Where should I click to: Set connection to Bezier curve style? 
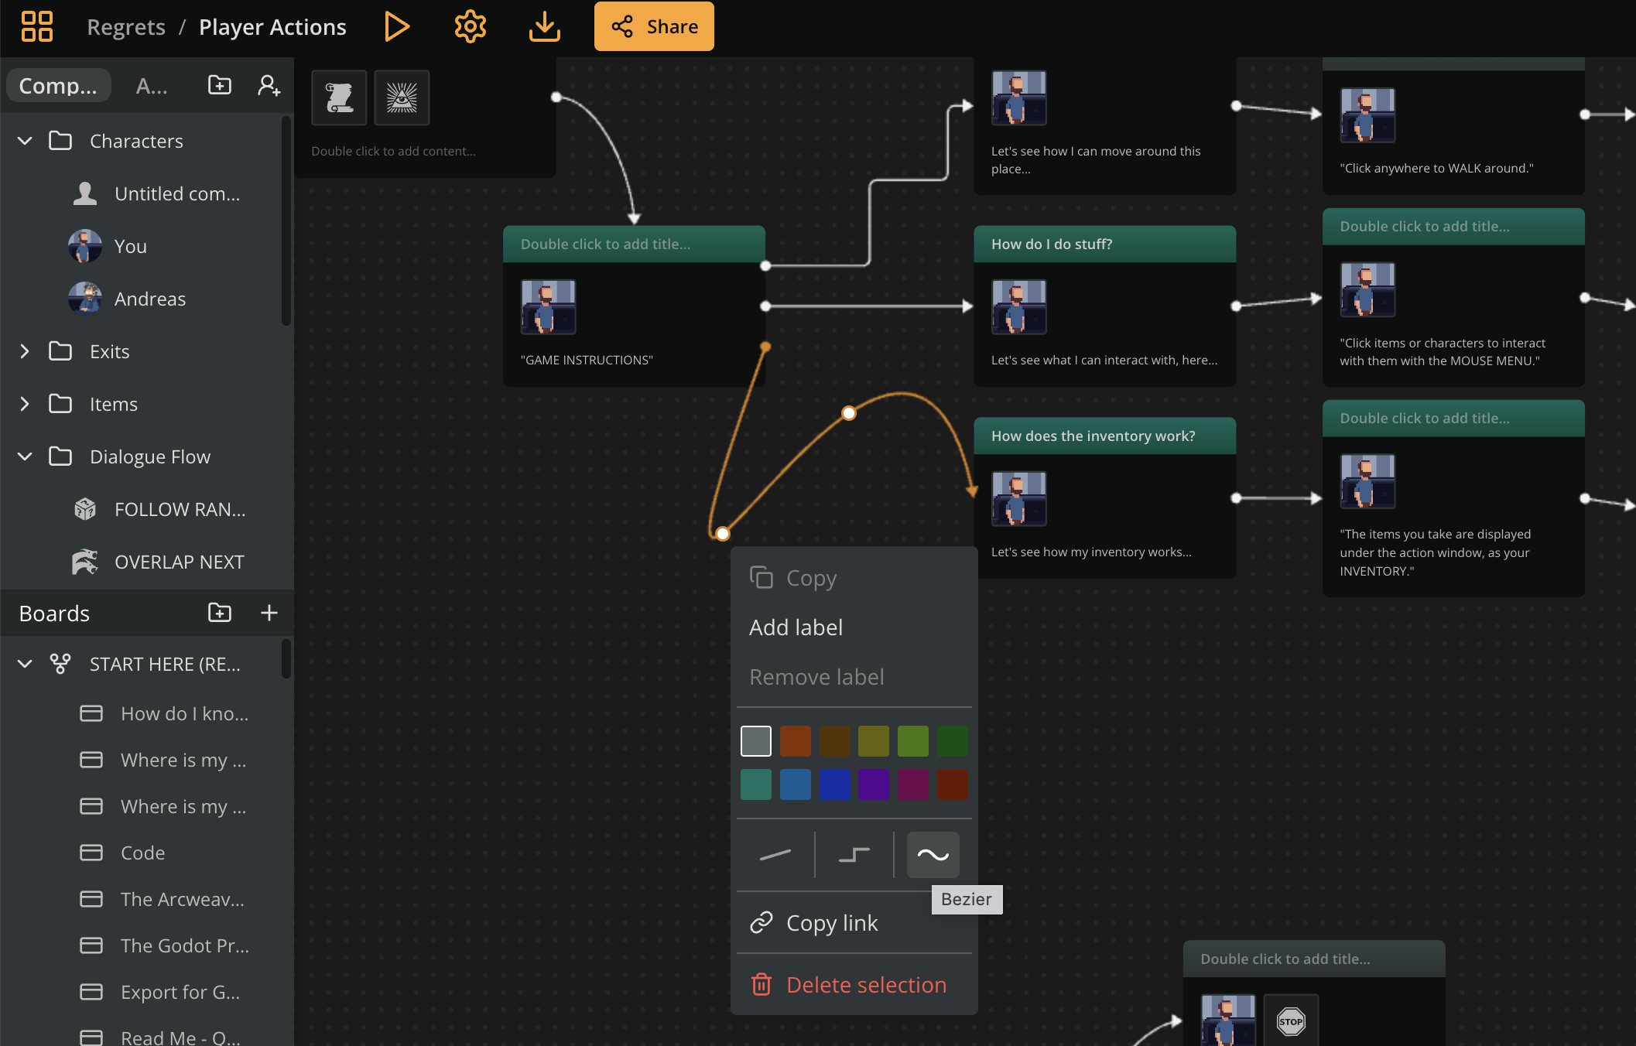[933, 855]
